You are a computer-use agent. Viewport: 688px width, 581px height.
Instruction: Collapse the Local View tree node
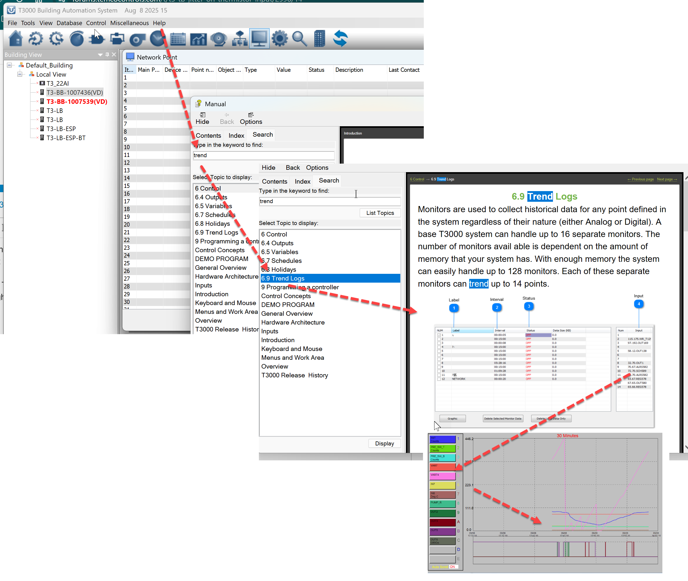pos(20,74)
